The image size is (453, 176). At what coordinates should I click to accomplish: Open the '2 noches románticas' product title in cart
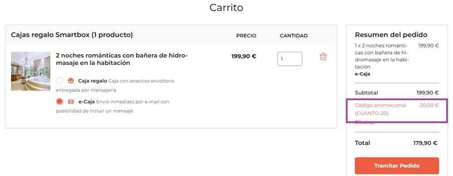tap(122, 59)
